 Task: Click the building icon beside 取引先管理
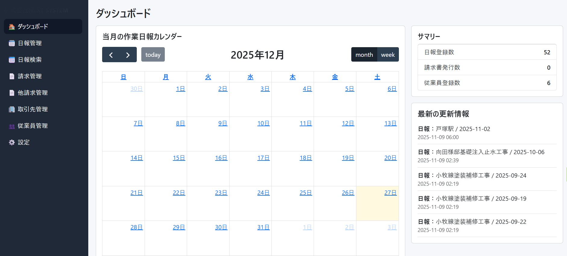(12, 109)
